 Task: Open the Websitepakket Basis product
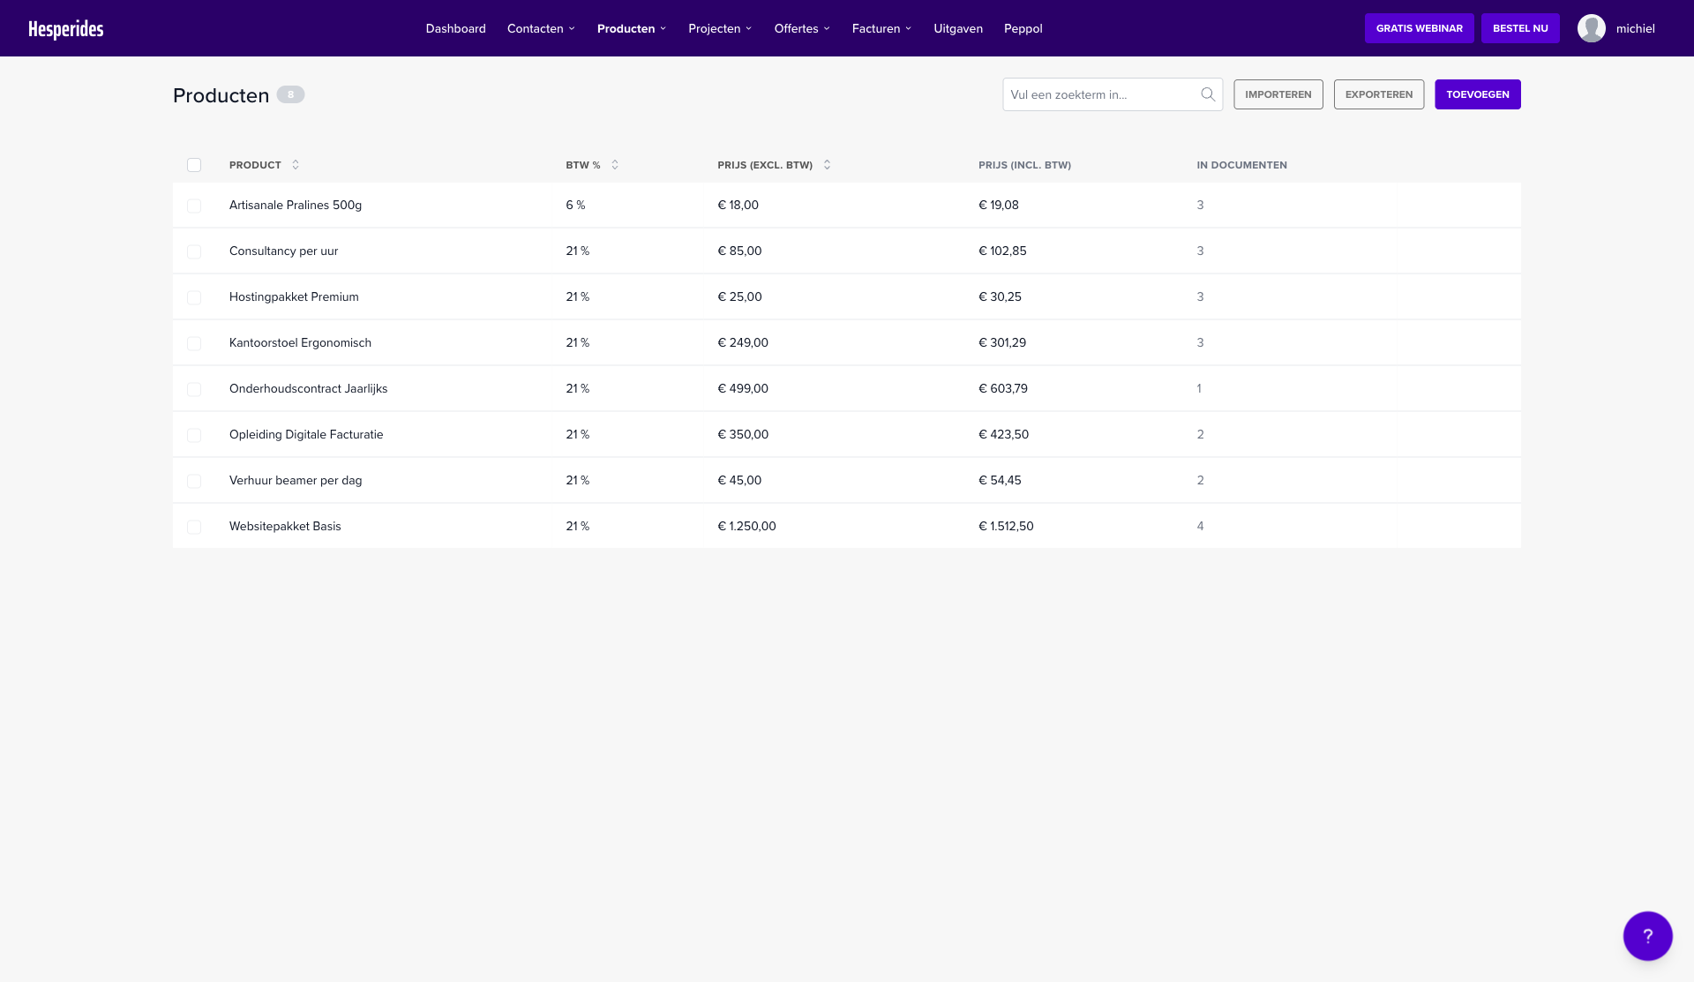tap(285, 526)
